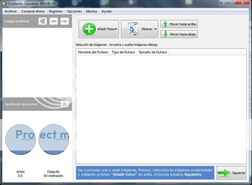
Task: Click the 'Sin estimación' text
Action: (x=53, y=176)
